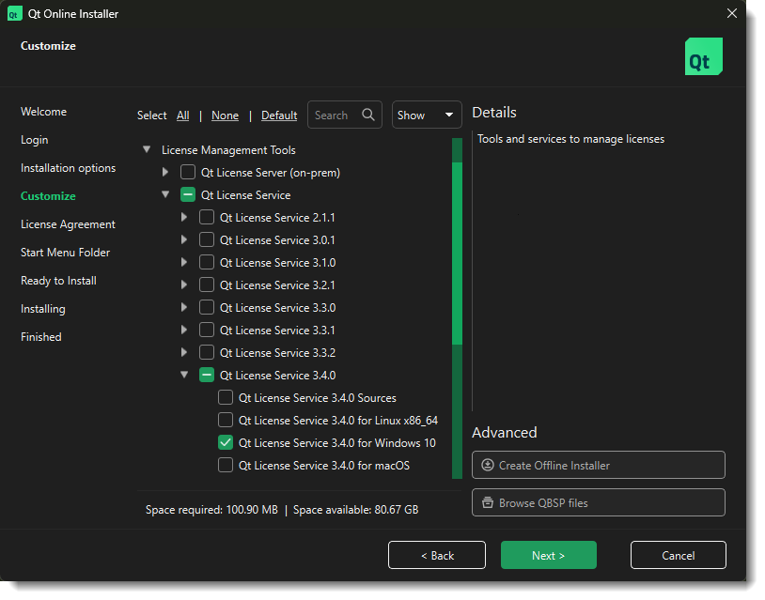The image size is (765, 600).
Task: Click the dropdown arrow inside the Show selector
Action: click(x=449, y=115)
